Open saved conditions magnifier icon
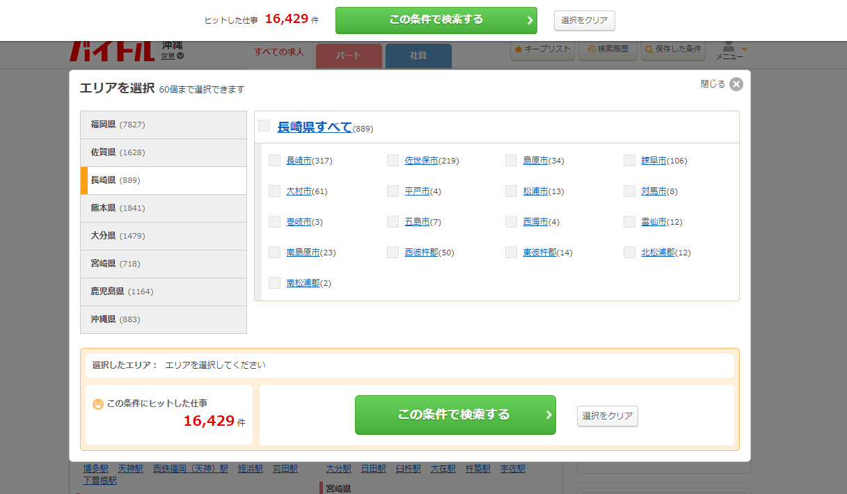The image size is (847, 494). point(649,49)
